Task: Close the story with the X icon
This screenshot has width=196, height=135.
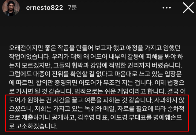Action: coord(188,8)
